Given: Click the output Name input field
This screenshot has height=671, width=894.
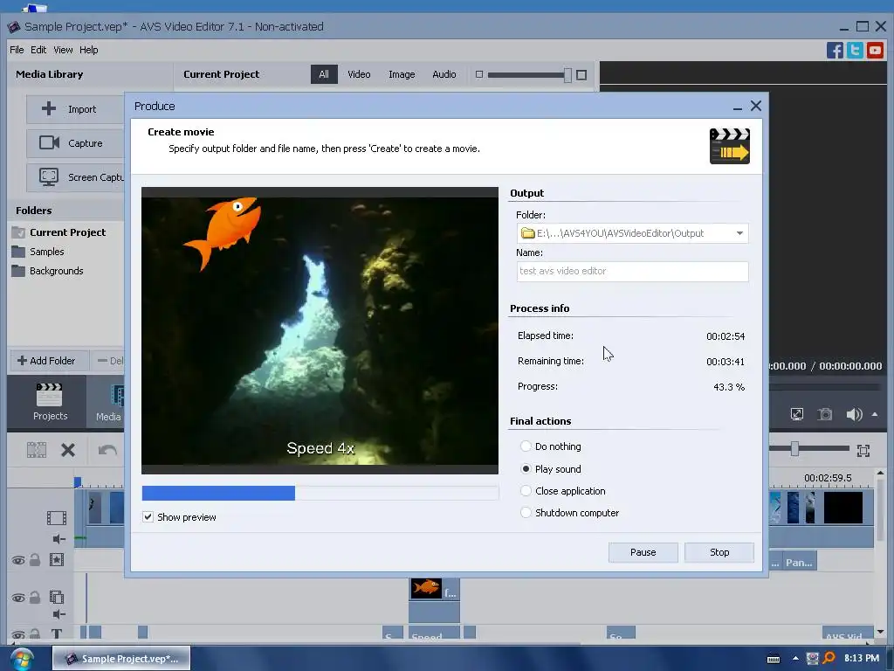Looking at the screenshot, I should [632, 272].
